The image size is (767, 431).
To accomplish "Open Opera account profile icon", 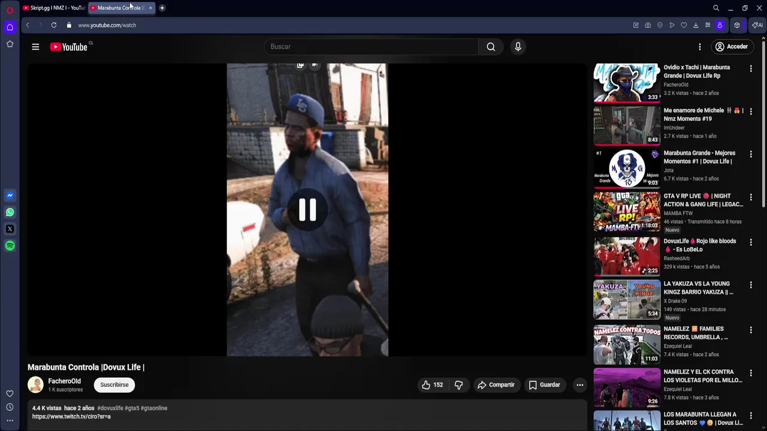I will coord(720,25).
